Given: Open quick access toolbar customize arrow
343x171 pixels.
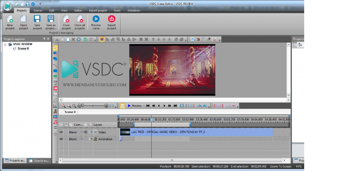Looking at the screenshot, I should [x=40, y=4].
